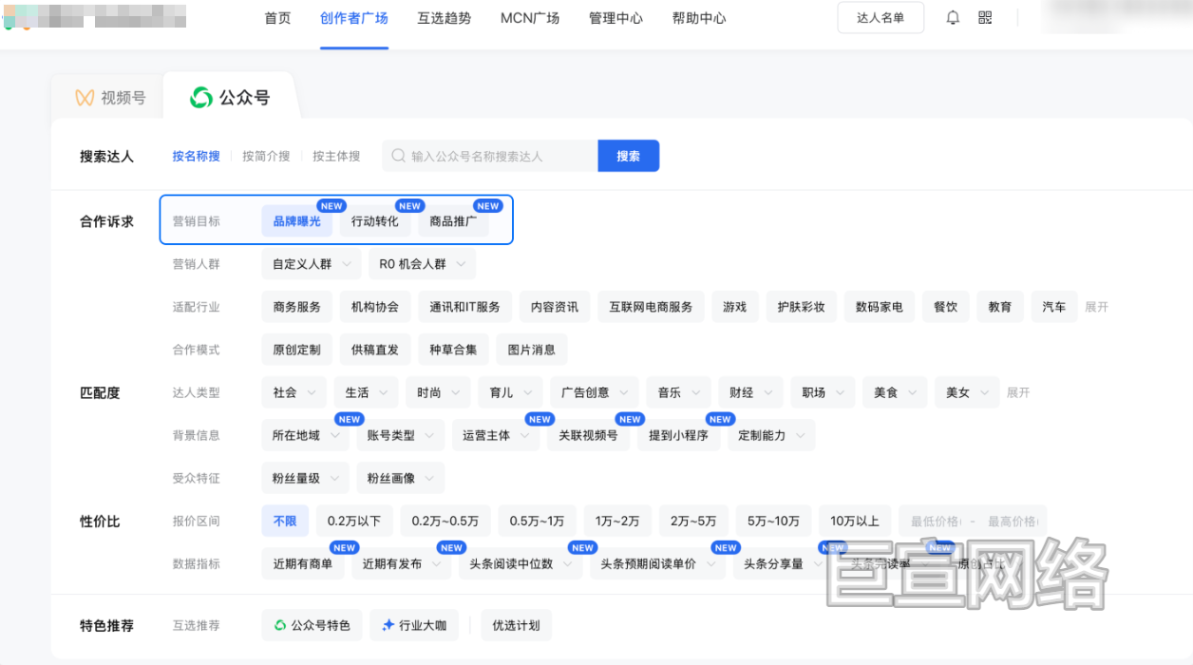Click the blue 搜索 button
Screen dimensions: 1193x665
(x=628, y=156)
